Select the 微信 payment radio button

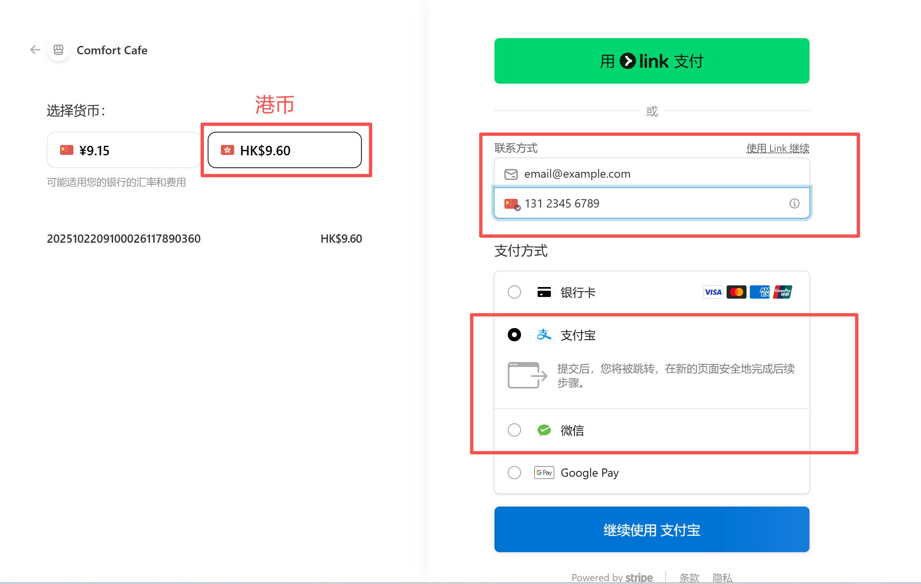pos(514,430)
